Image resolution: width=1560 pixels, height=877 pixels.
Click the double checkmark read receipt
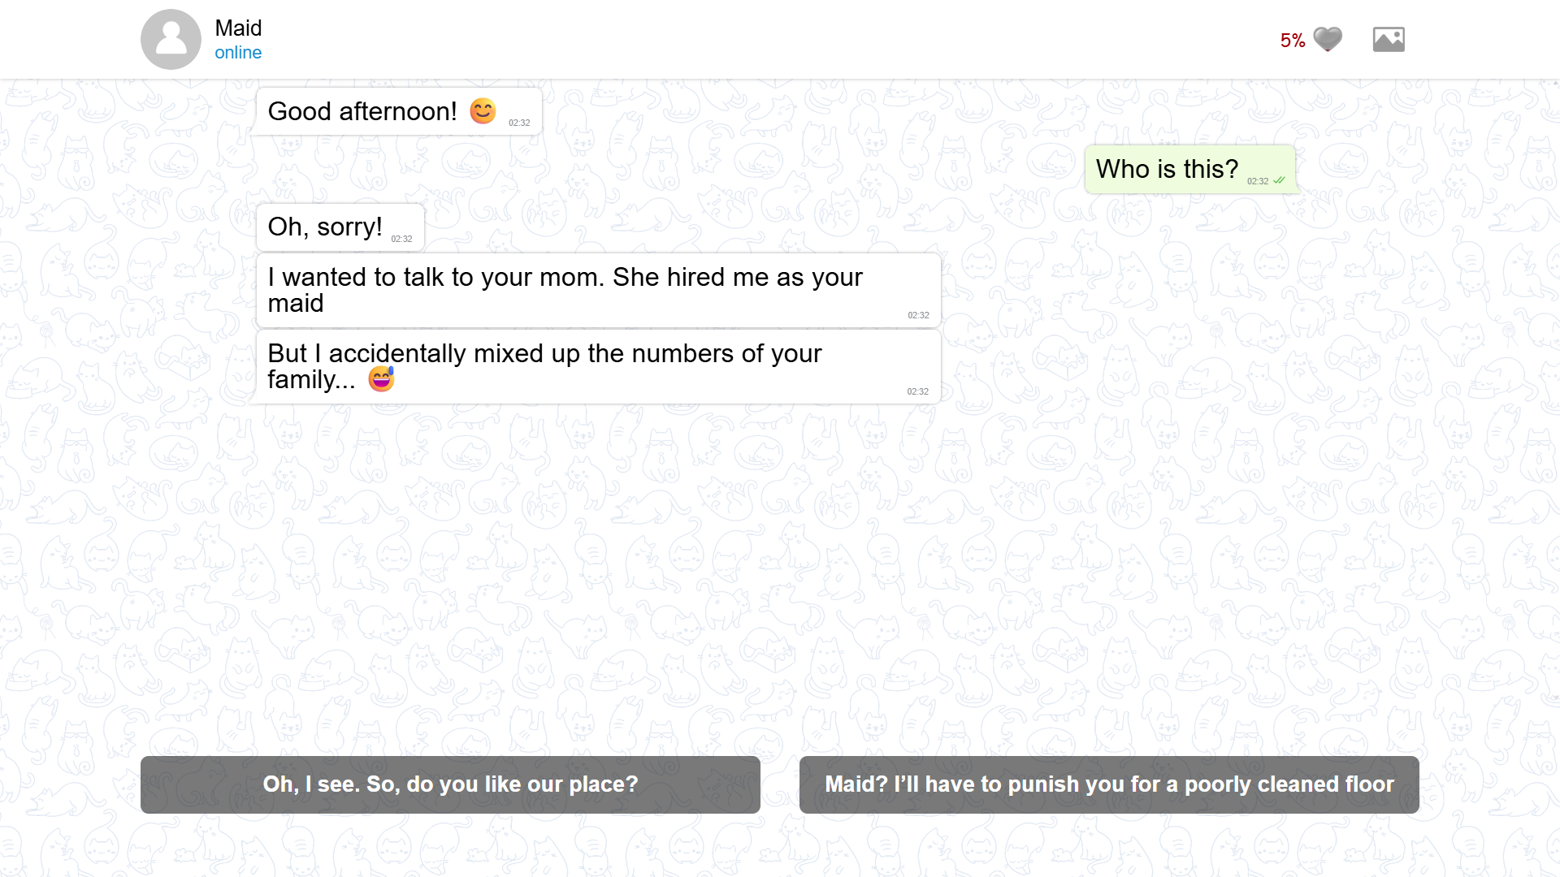click(x=1280, y=182)
